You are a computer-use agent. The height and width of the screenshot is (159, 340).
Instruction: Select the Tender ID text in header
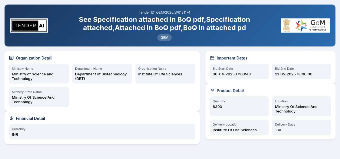(164, 12)
